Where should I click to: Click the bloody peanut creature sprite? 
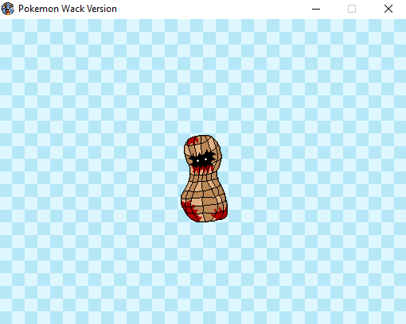point(204,179)
